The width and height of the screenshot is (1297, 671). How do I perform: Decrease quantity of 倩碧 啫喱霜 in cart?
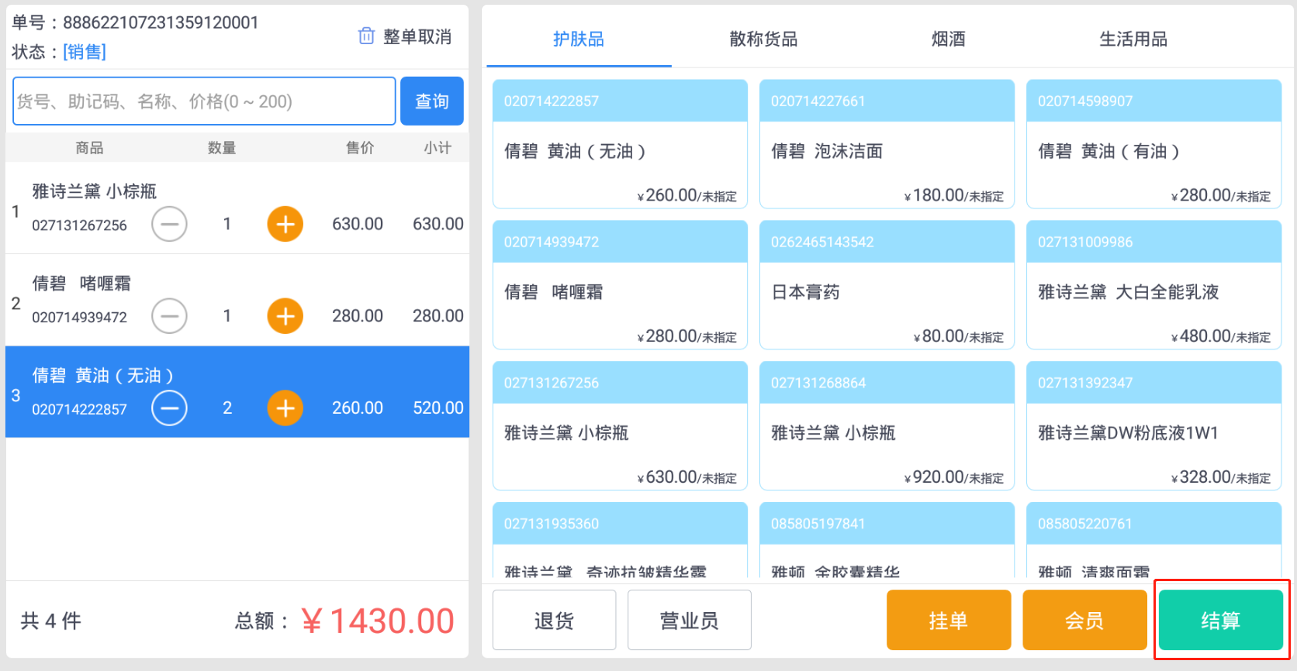[169, 316]
